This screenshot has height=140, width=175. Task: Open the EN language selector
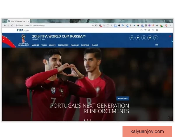tap(153, 30)
